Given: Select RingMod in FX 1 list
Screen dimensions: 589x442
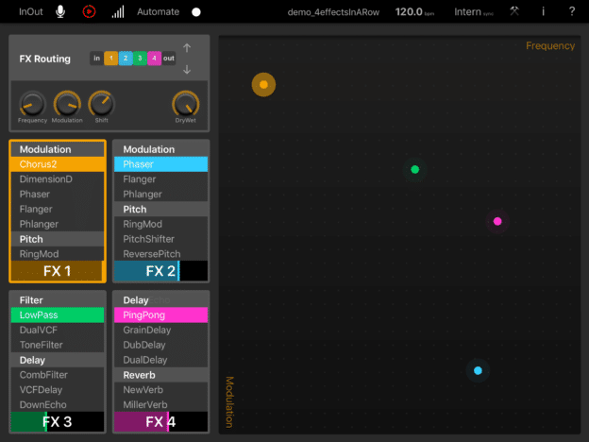Looking at the screenshot, I should (58, 254).
